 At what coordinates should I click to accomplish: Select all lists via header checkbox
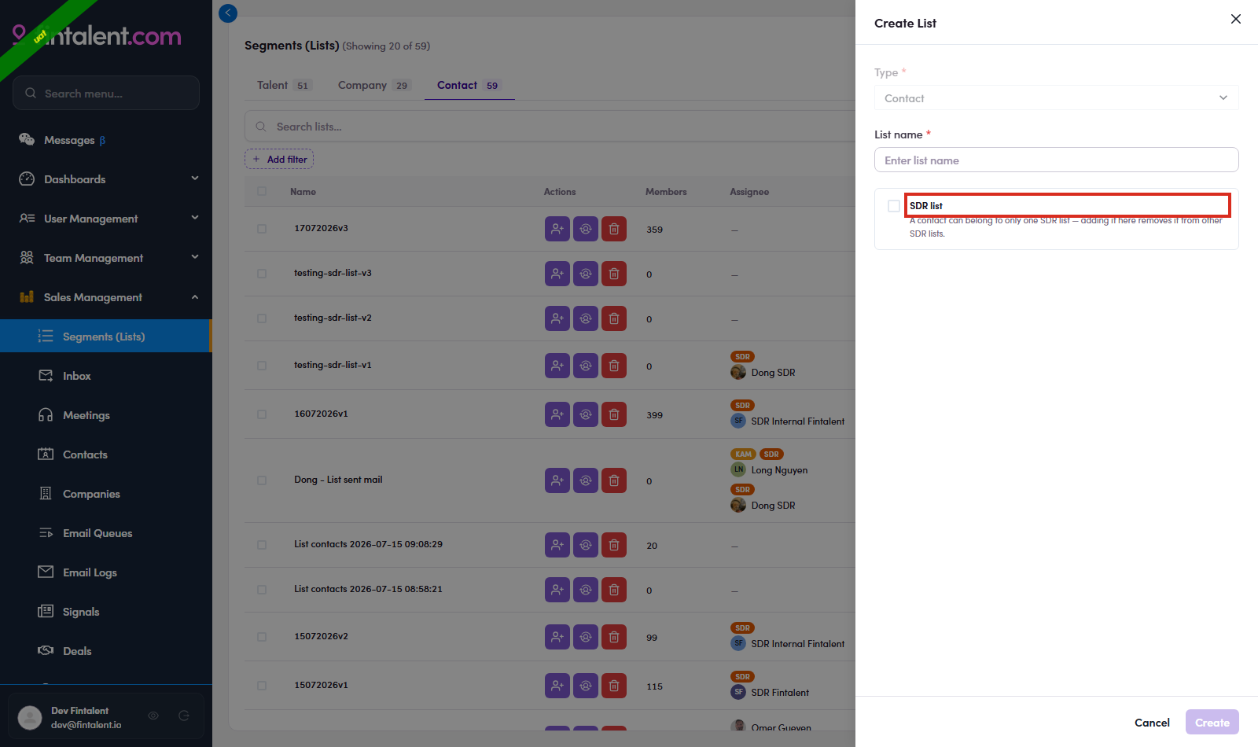pyautogui.click(x=262, y=191)
